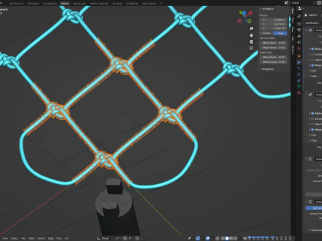
Task: Collapse the second Array modifier panel
Action: coord(307,94)
